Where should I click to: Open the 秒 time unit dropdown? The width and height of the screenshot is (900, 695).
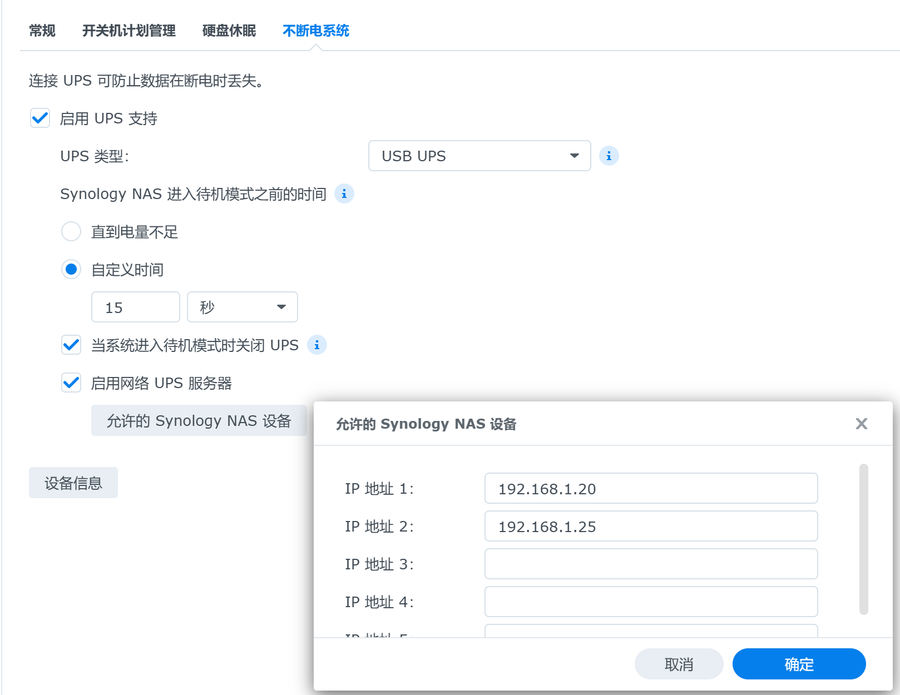243,307
